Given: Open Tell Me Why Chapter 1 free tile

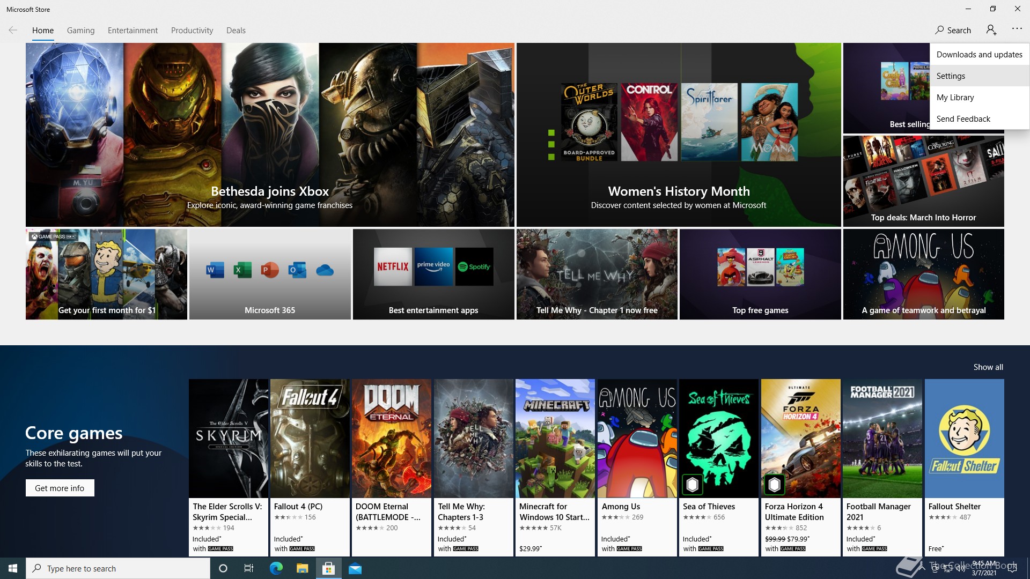Looking at the screenshot, I should pos(597,274).
